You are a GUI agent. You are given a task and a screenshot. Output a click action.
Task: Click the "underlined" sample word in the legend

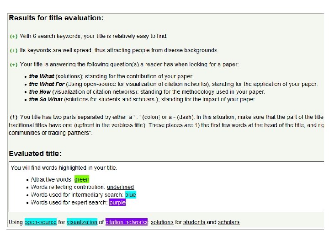pos(121,187)
